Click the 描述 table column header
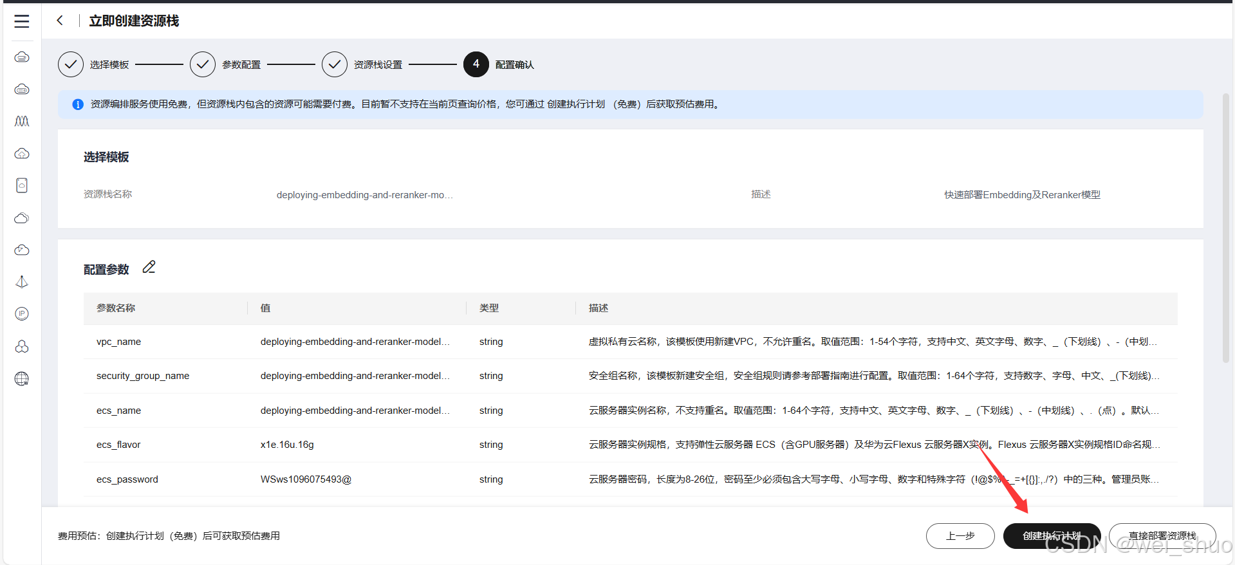1235x565 pixels. click(x=599, y=308)
